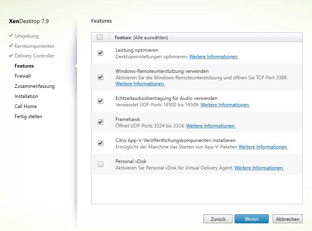The width and height of the screenshot is (312, 231).
Task: Click the checkmark icon beside Kernkomponenten
Action: coord(11,46)
